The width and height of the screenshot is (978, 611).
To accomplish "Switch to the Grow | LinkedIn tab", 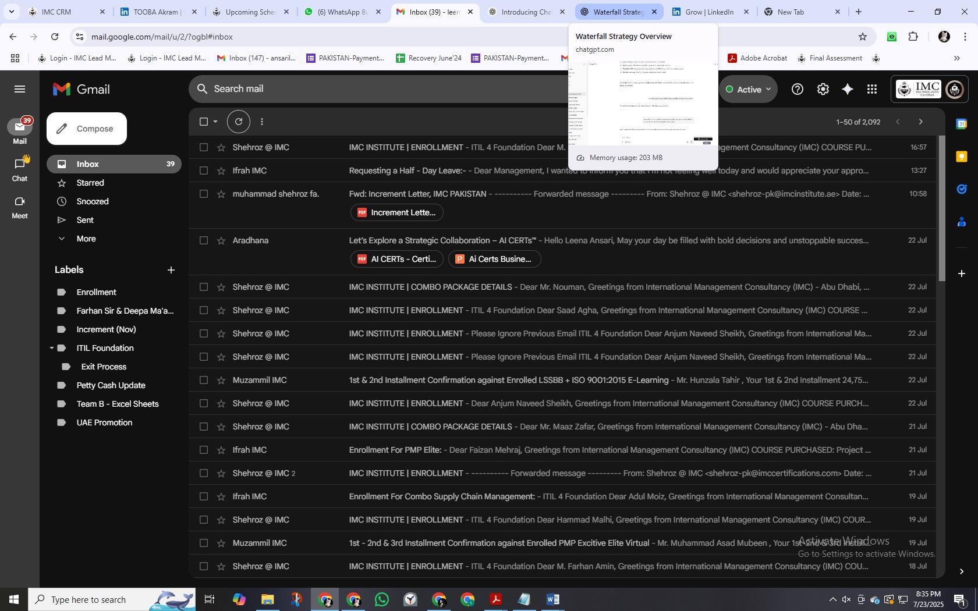I will [709, 12].
